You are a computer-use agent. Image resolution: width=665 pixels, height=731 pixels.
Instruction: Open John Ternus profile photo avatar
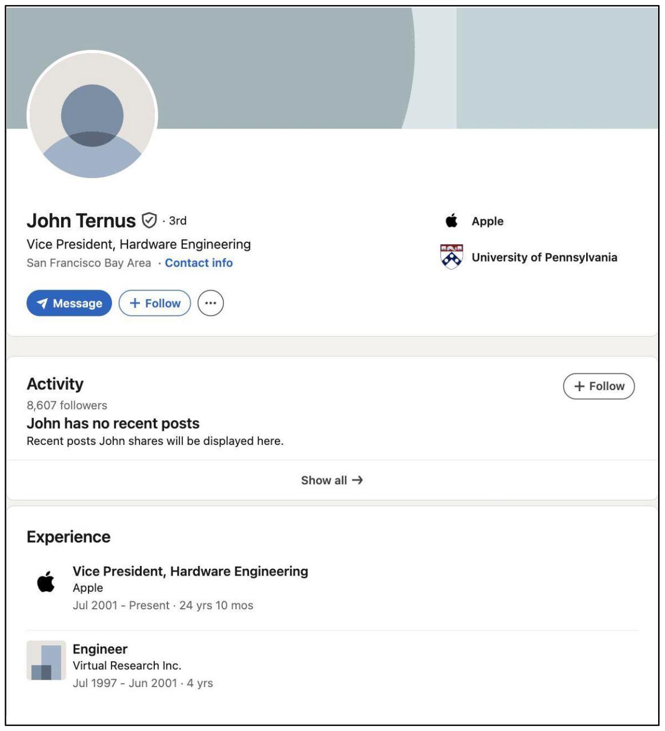tap(93, 115)
